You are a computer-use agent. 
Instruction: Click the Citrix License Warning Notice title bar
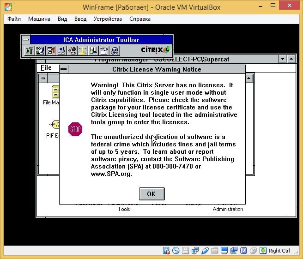(157, 69)
